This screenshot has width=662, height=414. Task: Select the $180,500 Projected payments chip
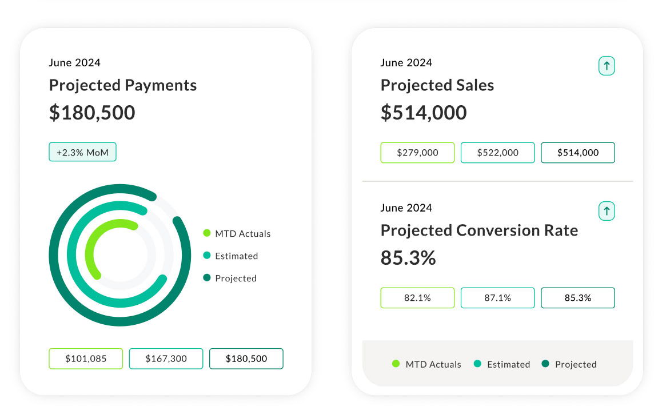tap(246, 359)
